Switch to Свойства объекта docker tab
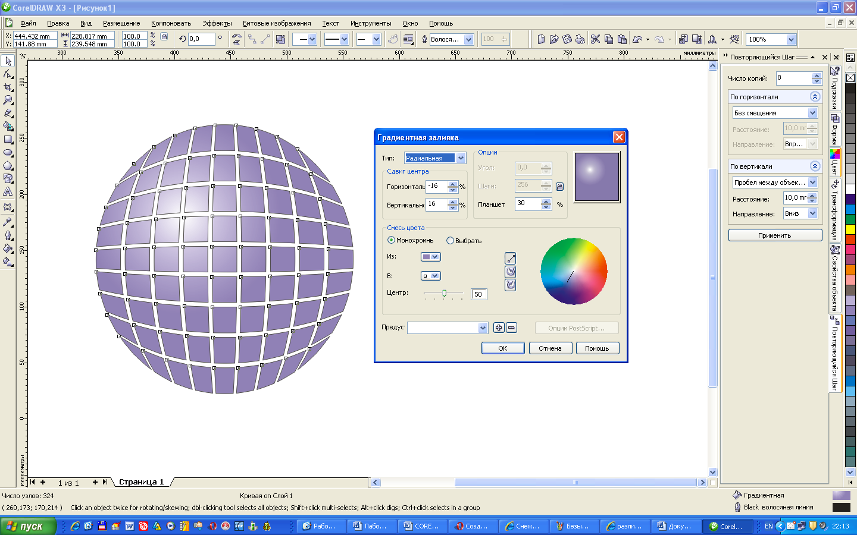This screenshot has height=535, width=857. 835,279
